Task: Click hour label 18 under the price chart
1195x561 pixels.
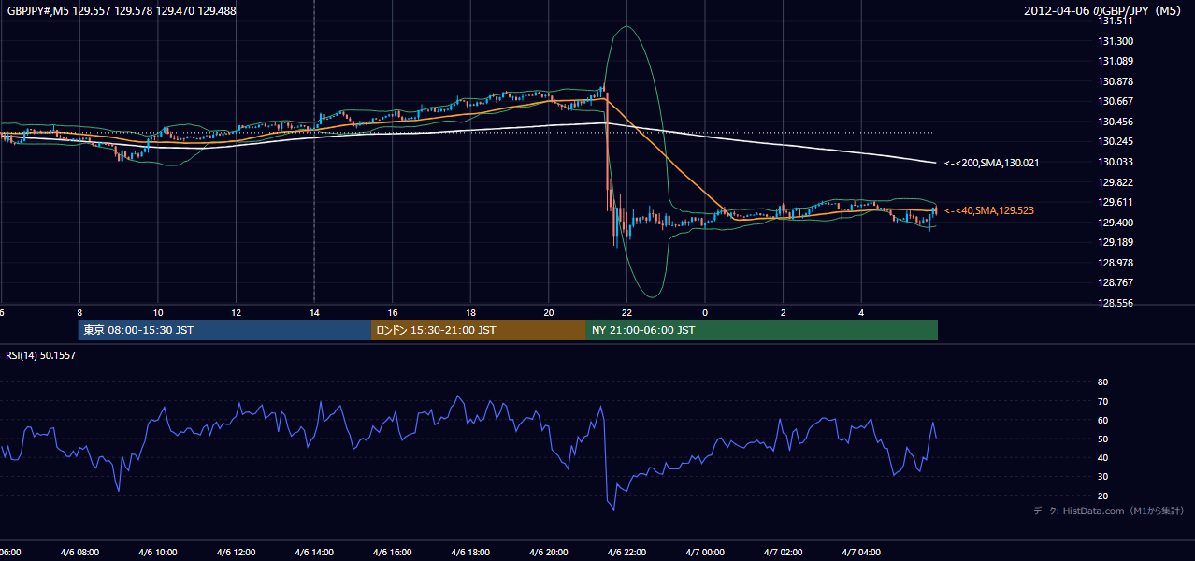Action: click(x=471, y=313)
